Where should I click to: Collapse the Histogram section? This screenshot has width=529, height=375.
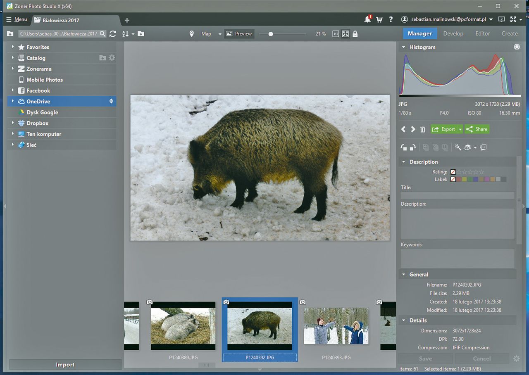(404, 47)
